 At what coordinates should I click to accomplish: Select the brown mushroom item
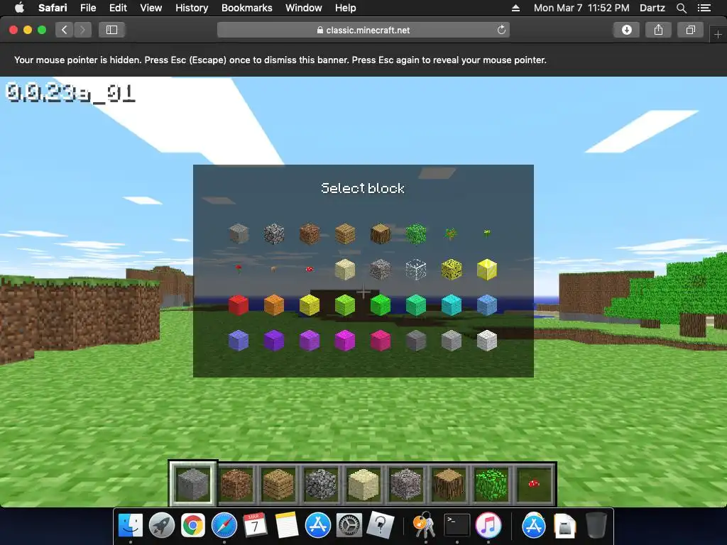pos(273,269)
